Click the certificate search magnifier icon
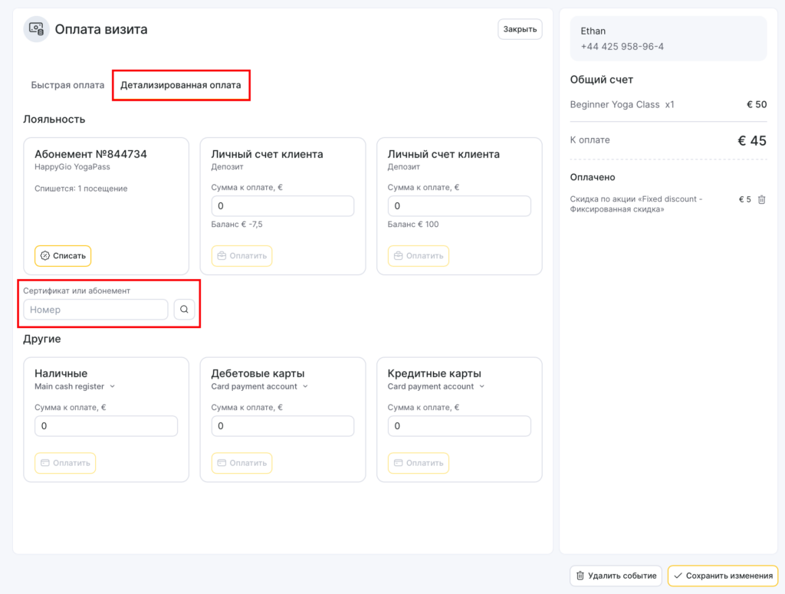 tap(184, 310)
